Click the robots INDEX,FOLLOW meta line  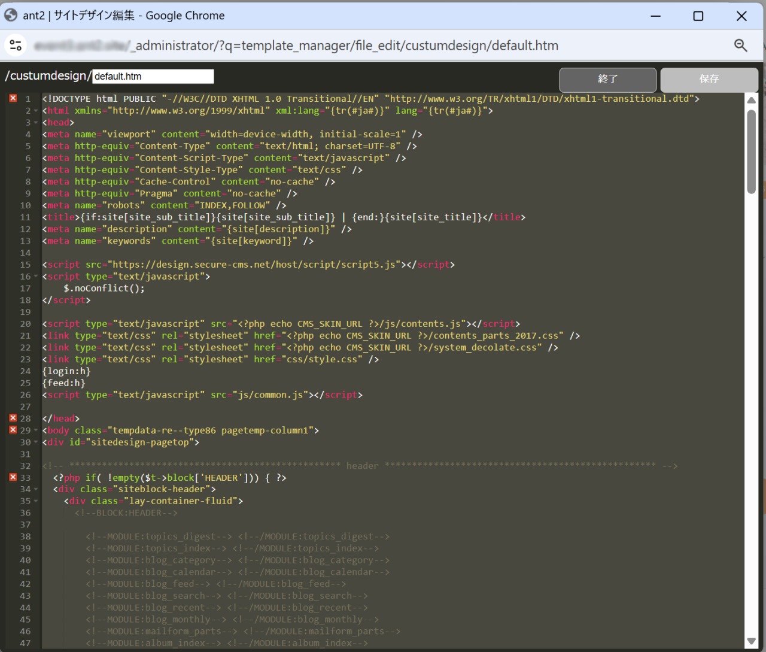[x=164, y=205]
